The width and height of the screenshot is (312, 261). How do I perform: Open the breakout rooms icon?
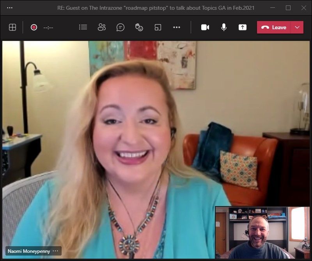158,27
